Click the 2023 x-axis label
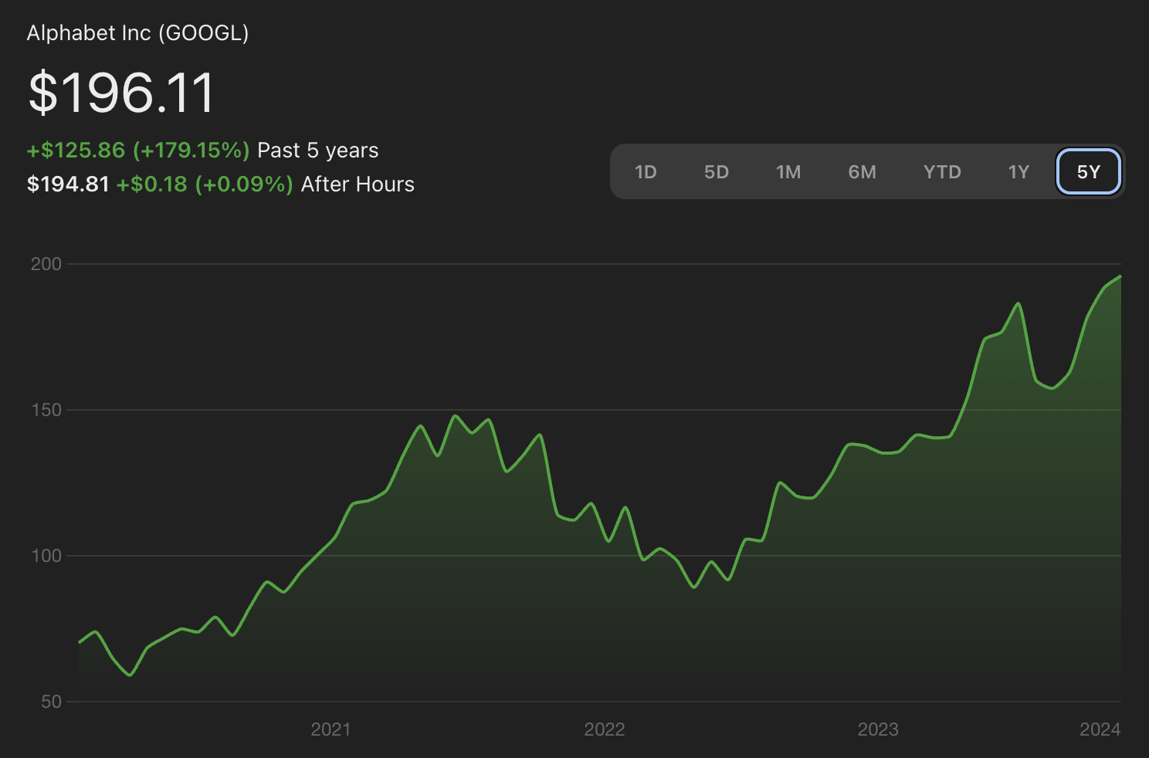 pyautogui.click(x=878, y=729)
